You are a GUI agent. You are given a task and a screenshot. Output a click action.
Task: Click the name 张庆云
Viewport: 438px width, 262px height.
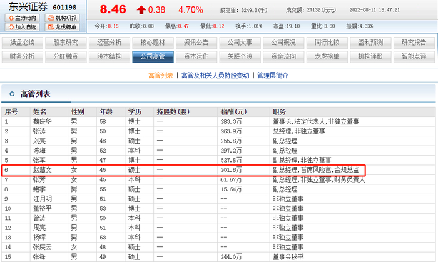click(x=43, y=247)
